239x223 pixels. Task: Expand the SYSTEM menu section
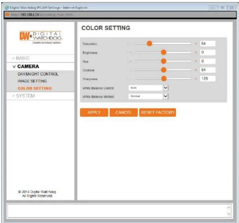(x=41, y=96)
